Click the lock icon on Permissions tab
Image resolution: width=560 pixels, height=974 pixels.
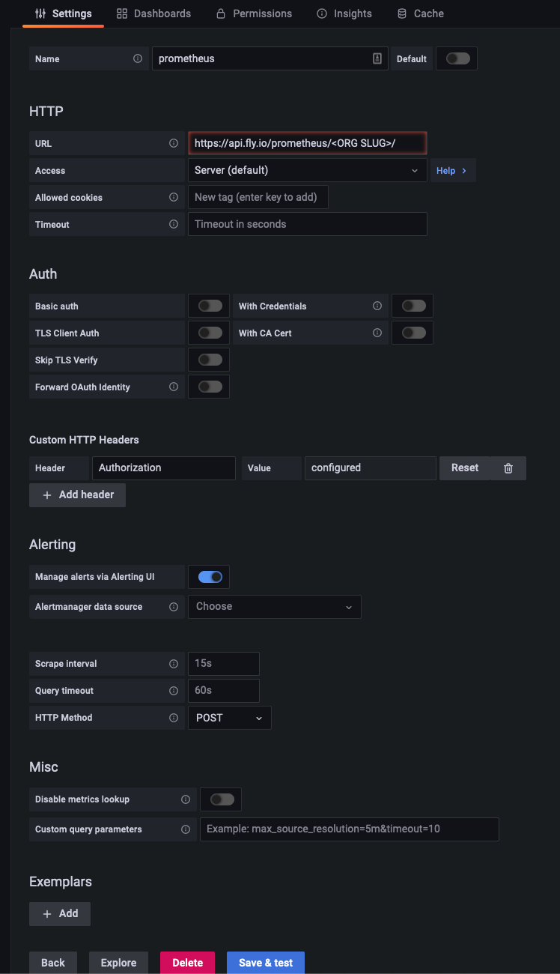click(x=221, y=13)
